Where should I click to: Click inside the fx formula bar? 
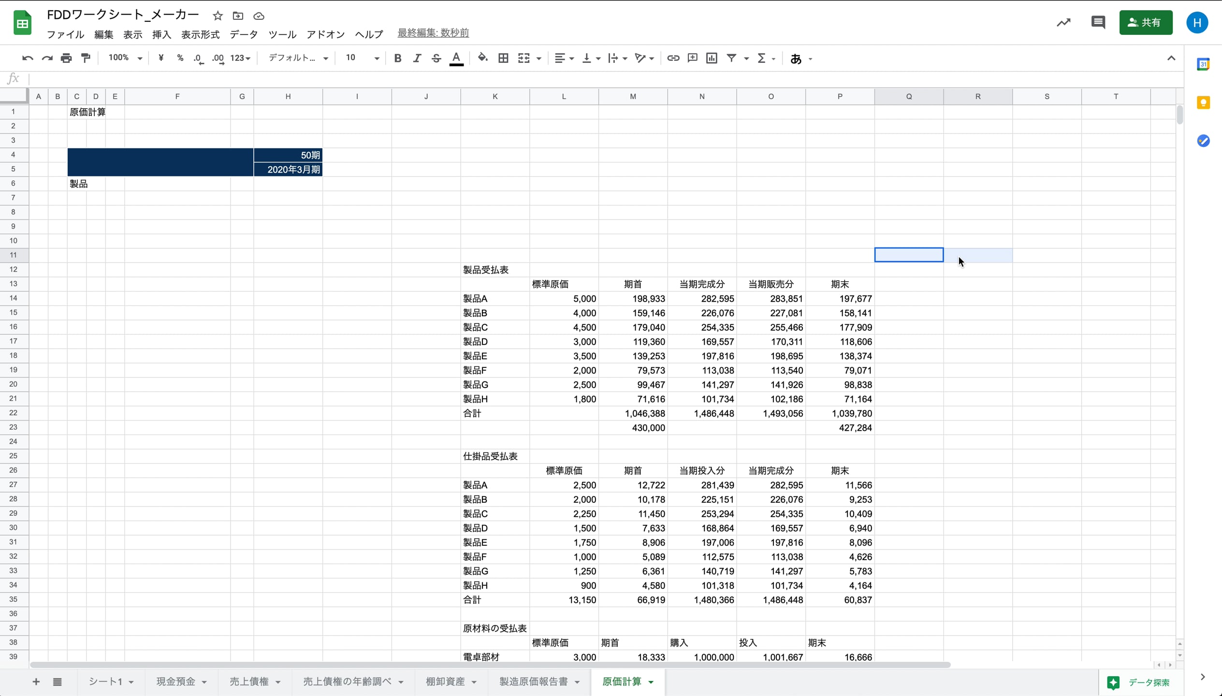[338, 78]
